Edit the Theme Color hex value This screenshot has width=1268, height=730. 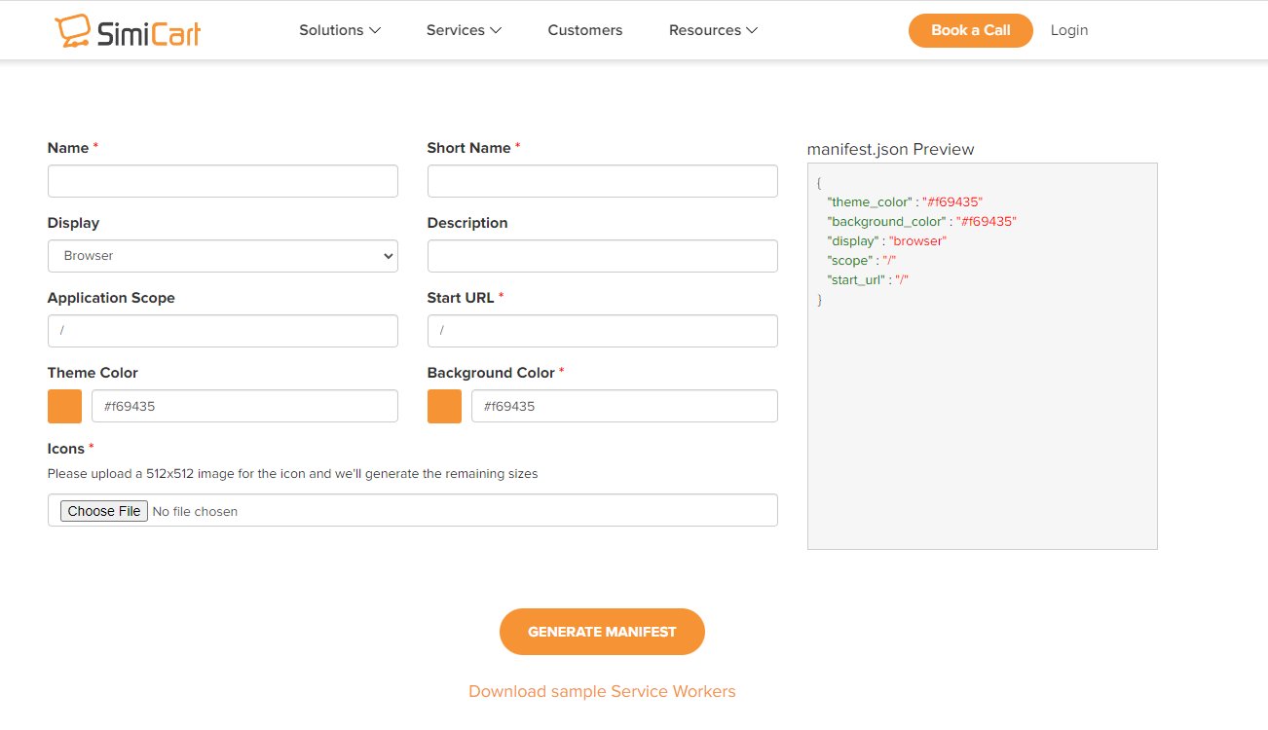tap(244, 407)
